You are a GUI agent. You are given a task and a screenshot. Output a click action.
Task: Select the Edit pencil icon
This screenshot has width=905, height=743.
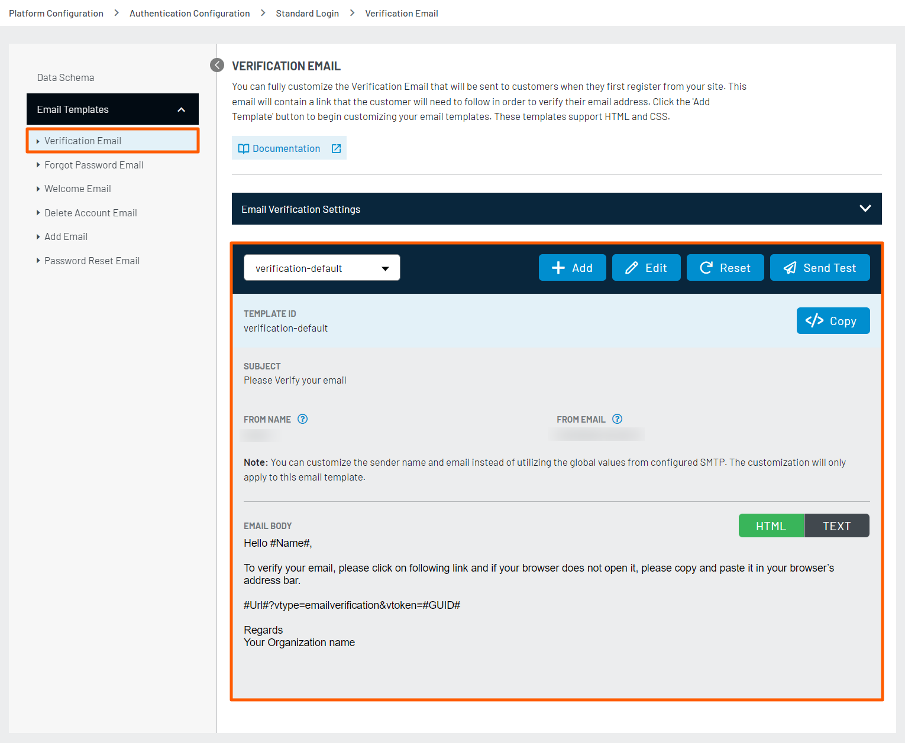[632, 267]
